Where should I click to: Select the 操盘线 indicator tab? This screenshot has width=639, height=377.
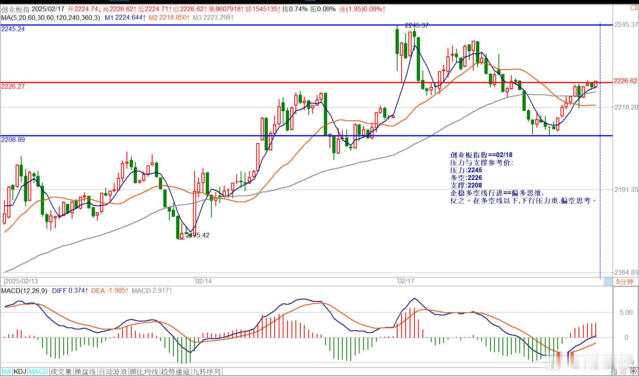click(85, 372)
